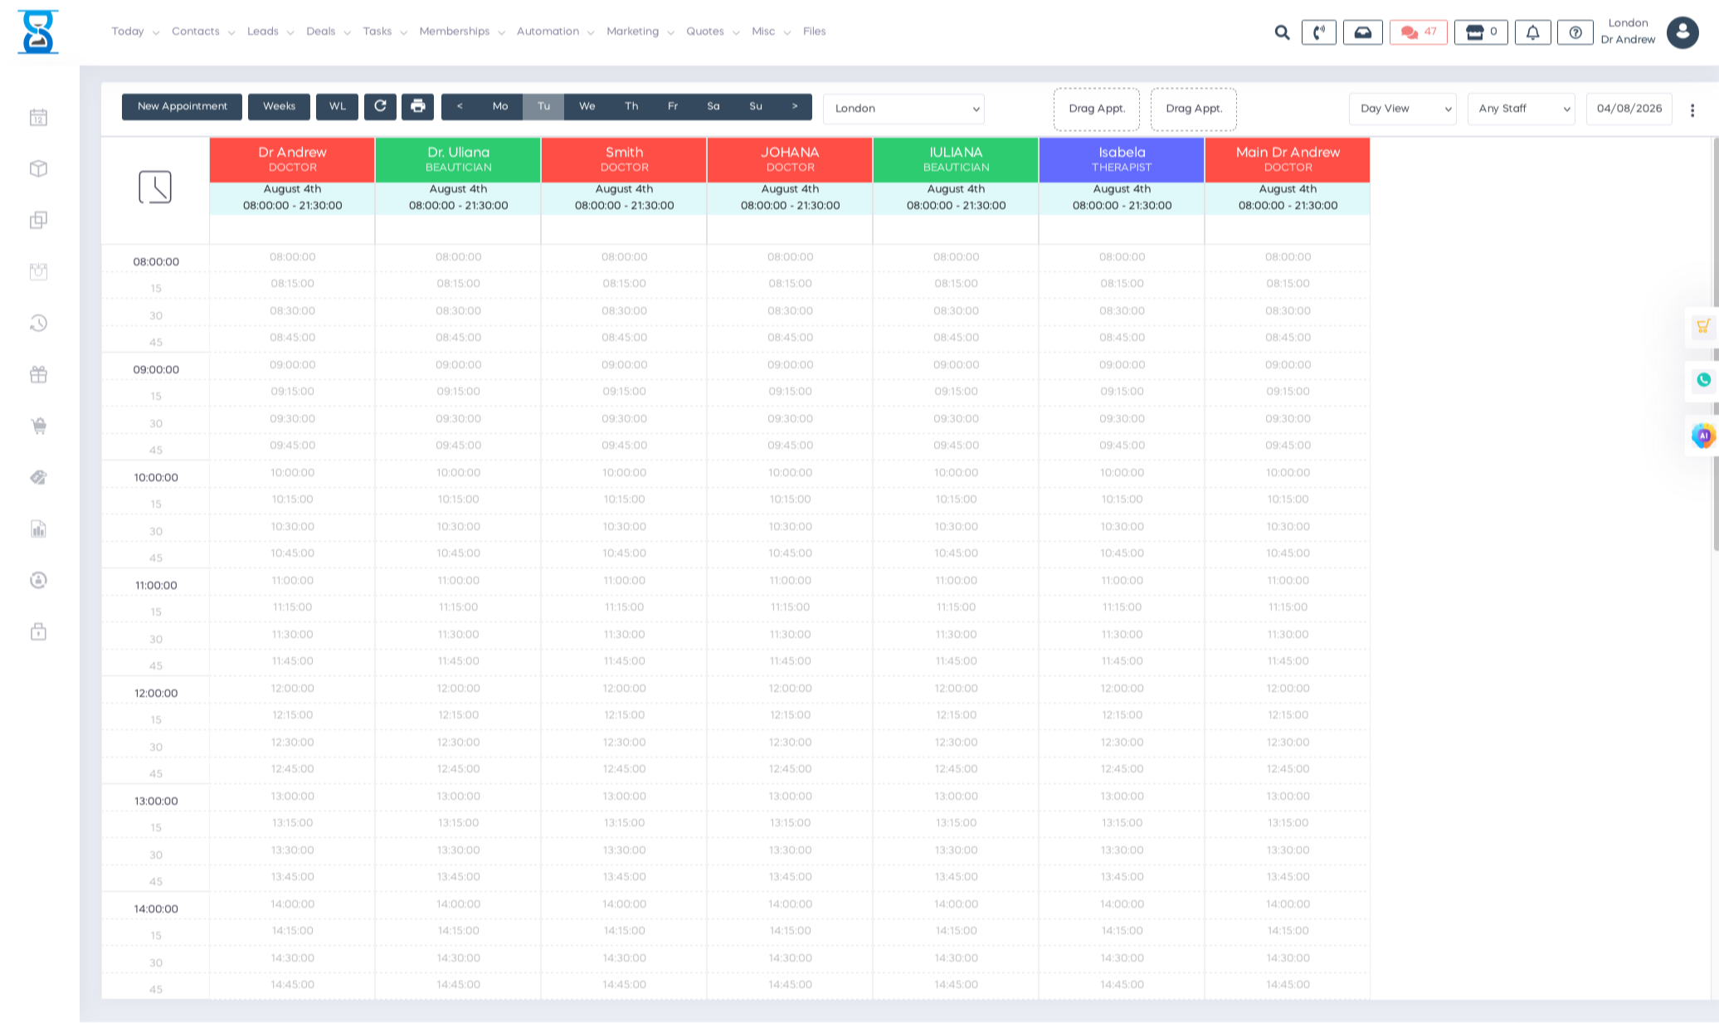Open the Marketing menu
The width and height of the screenshot is (1719, 1023).
click(640, 32)
